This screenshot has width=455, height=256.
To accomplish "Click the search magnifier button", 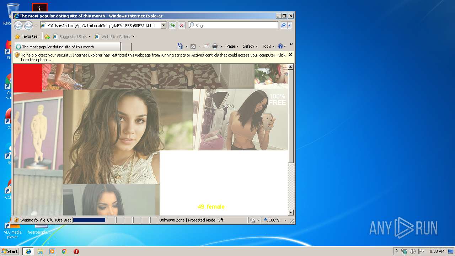I will 283,25.
